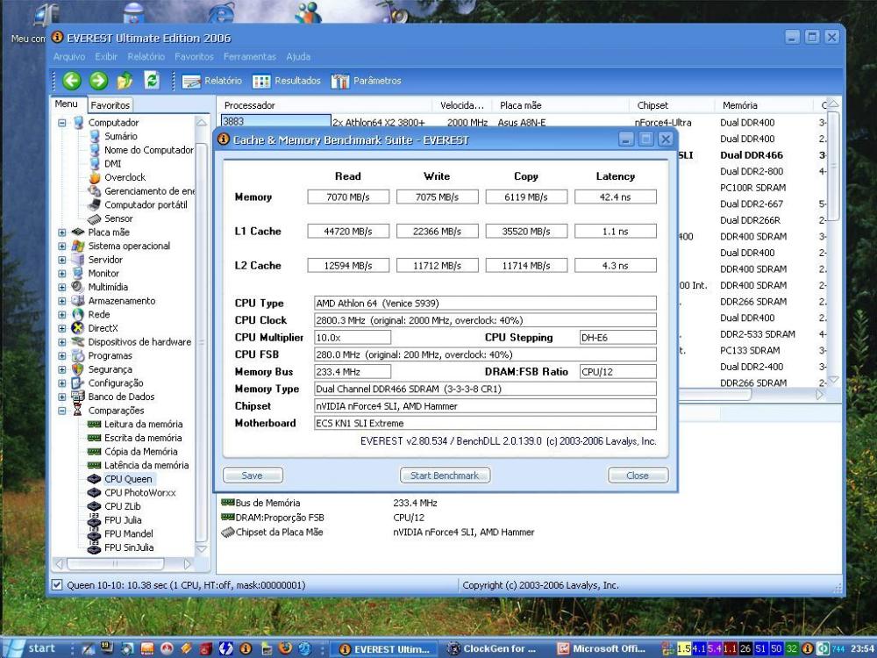Click the Start Benchmark button
Screen dimensions: 877x658
point(445,476)
